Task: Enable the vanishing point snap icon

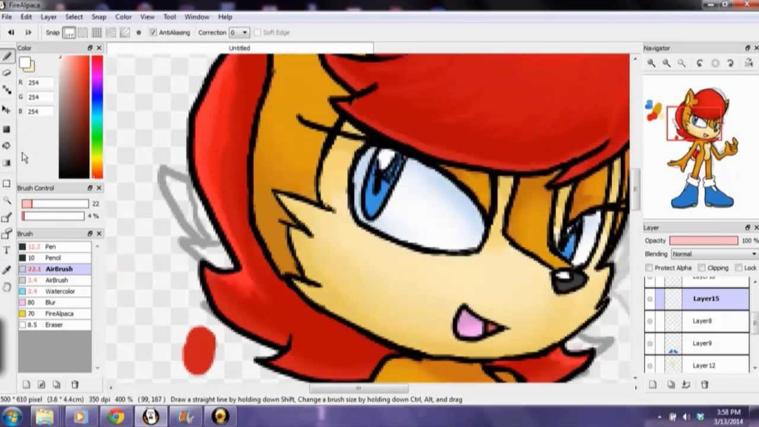Action: tap(111, 33)
